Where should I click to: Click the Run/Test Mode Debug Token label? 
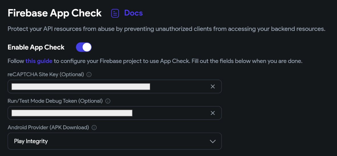pyautogui.click(x=55, y=101)
